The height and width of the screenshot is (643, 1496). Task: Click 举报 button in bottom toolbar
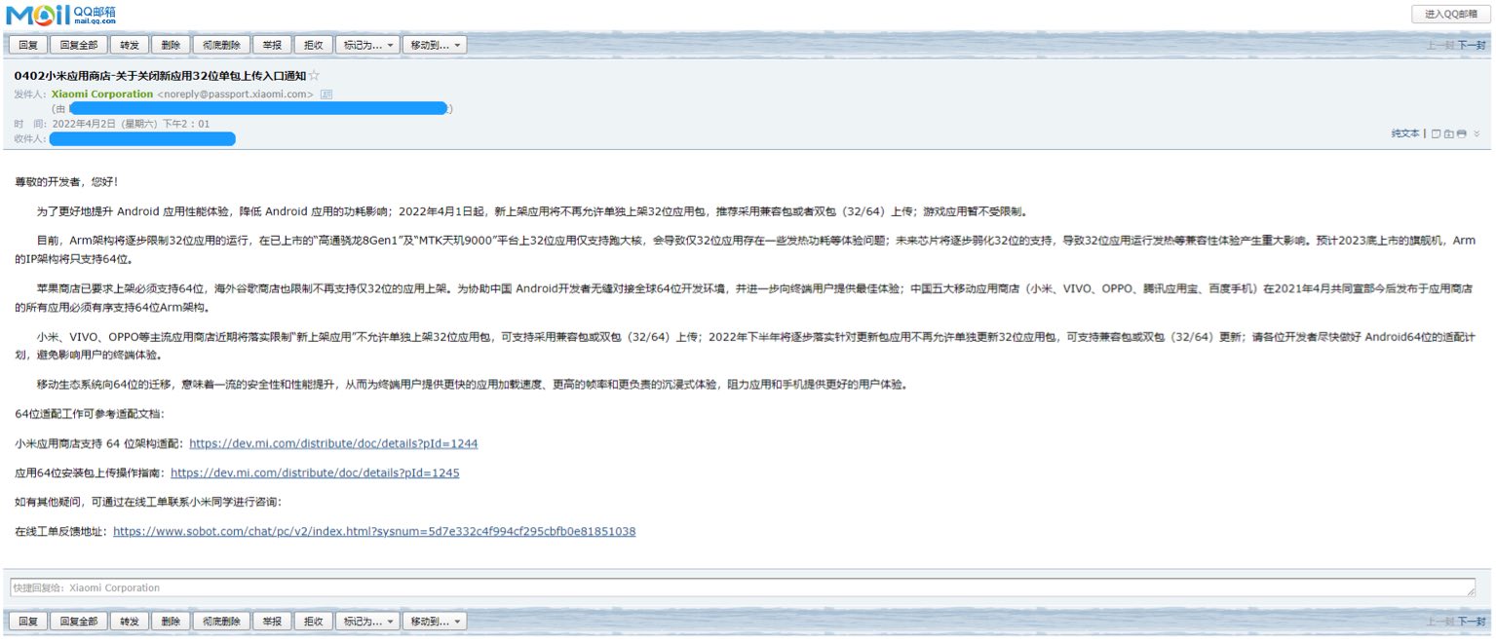point(272,621)
